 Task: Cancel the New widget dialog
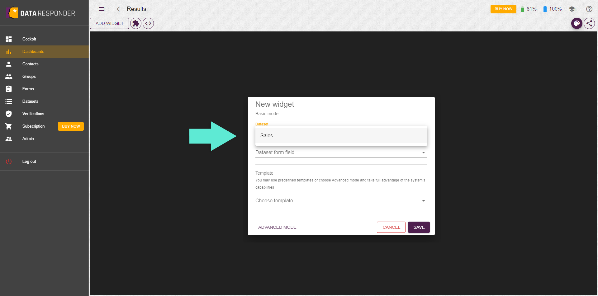coord(391,227)
